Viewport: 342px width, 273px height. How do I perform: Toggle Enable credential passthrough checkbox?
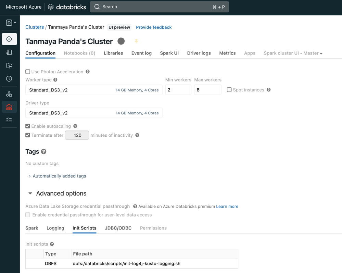tap(28, 215)
